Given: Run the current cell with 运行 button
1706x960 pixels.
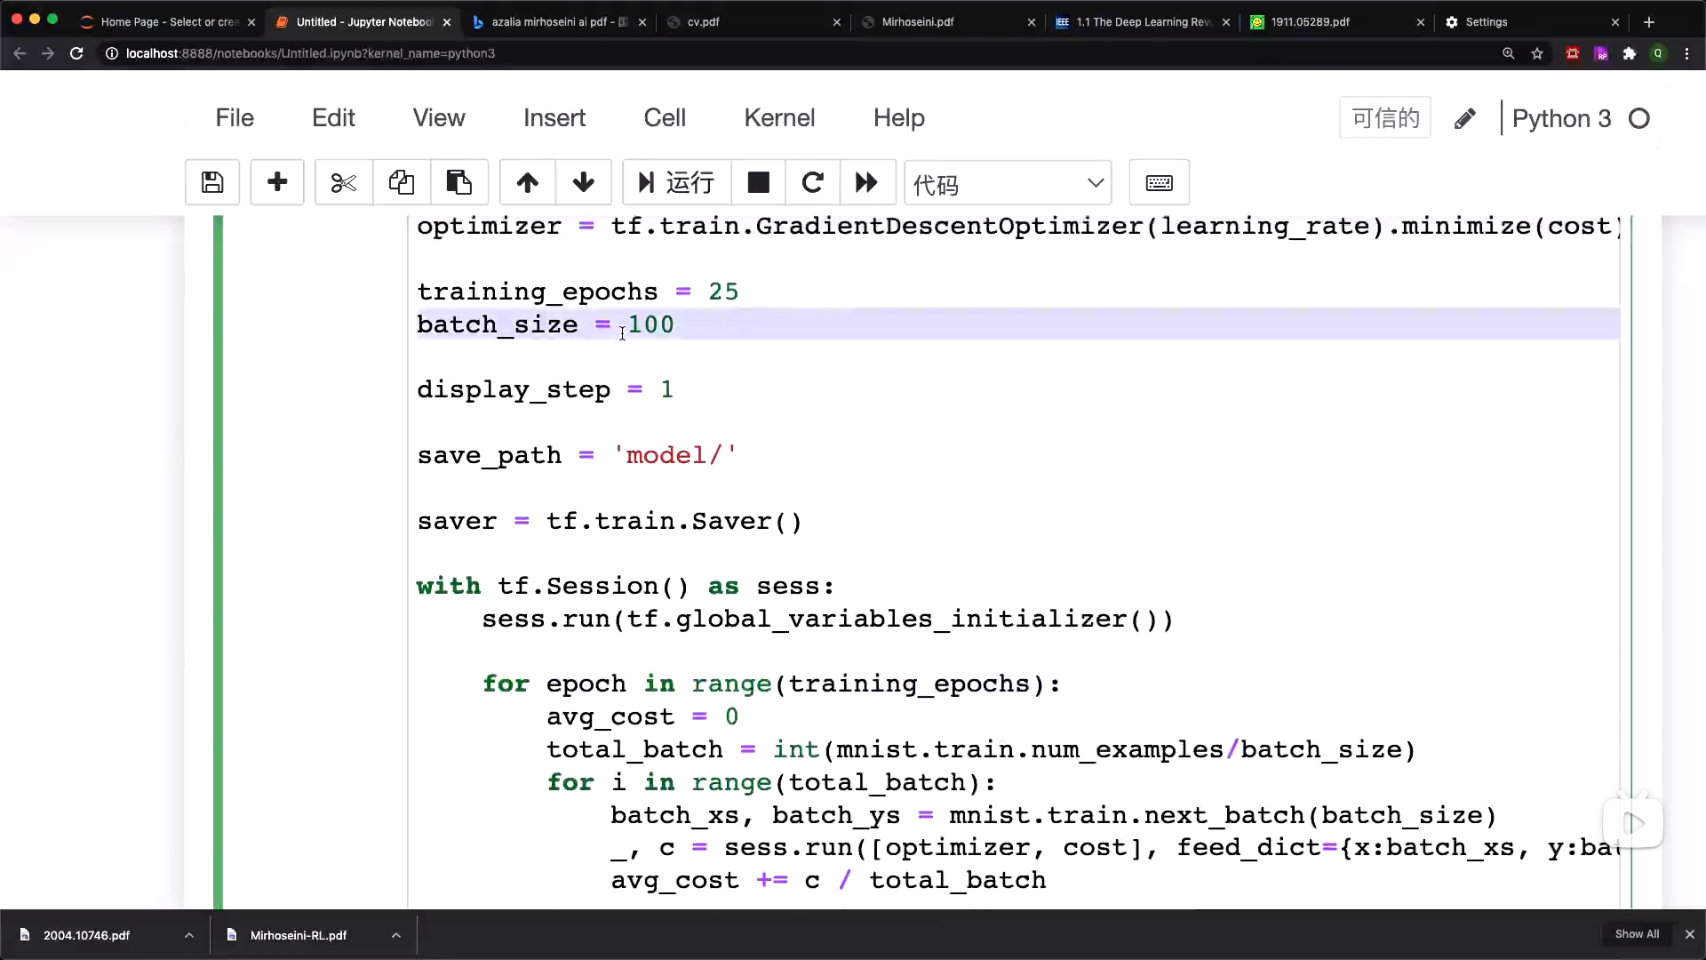Looking at the screenshot, I should [677, 183].
